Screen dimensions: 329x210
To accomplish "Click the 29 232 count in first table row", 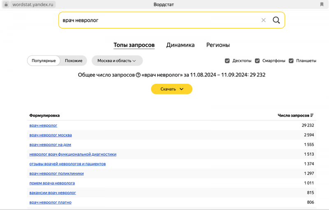I will [x=308, y=125].
